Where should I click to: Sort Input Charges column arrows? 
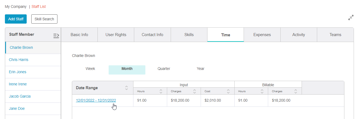[195, 91]
